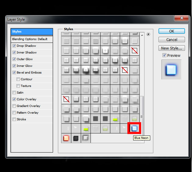192x172 pixels.
Task: Close the Layer Style dialog
Action: coord(181,18)
